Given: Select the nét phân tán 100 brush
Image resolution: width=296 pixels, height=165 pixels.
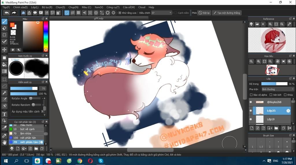Looking at the screenshot, I should click(x=26, y=138).
